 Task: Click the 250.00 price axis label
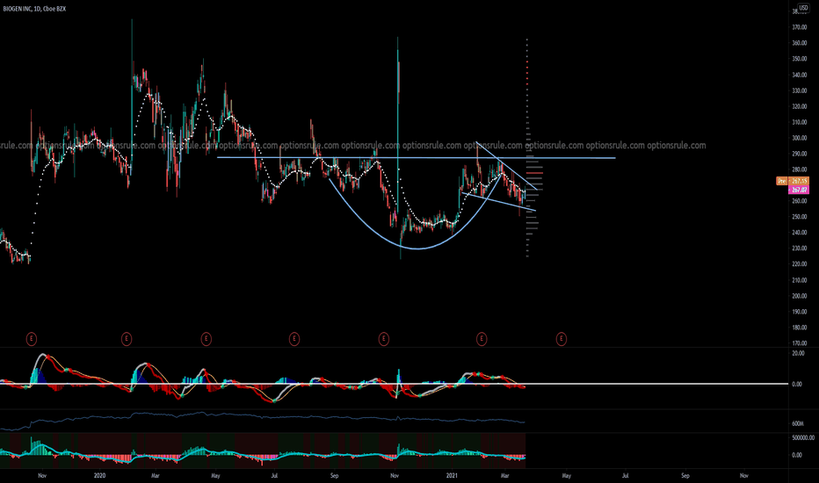[x=800, y=217]
